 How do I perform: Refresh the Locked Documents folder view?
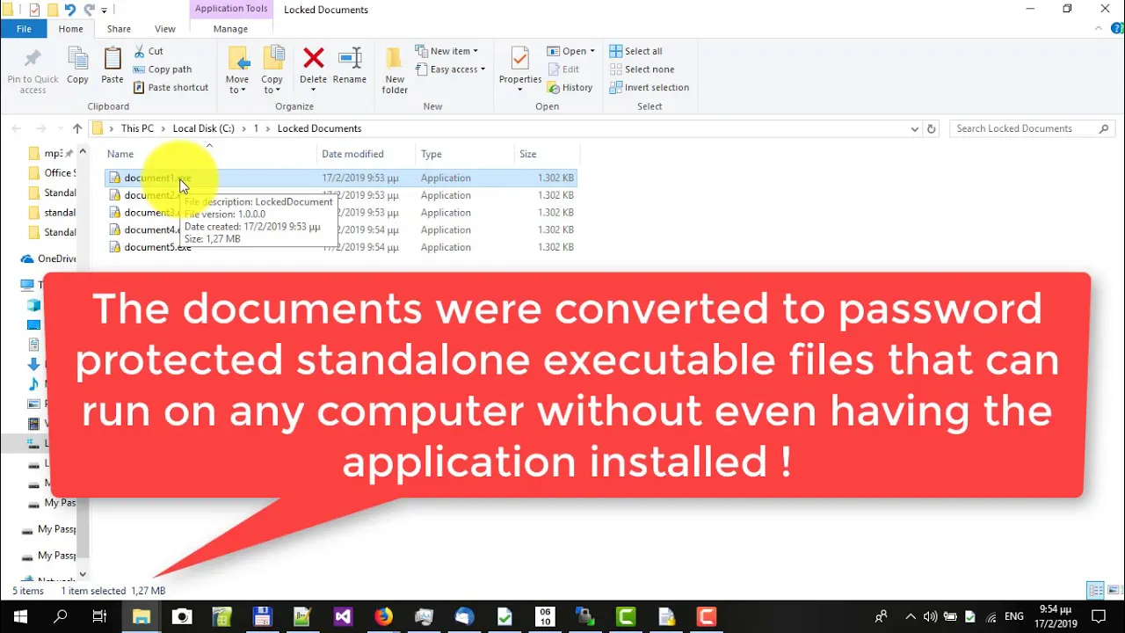932,128
